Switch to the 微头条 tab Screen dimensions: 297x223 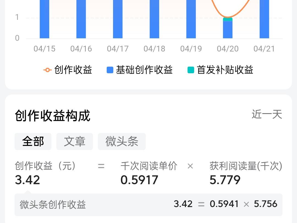[122, 142]
